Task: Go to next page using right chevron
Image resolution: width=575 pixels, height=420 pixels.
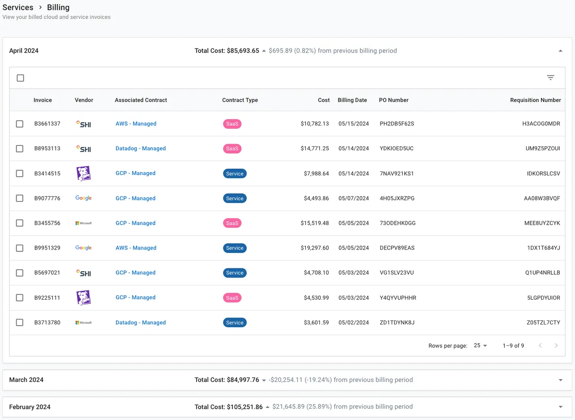Action: click(x=556, y=346)
